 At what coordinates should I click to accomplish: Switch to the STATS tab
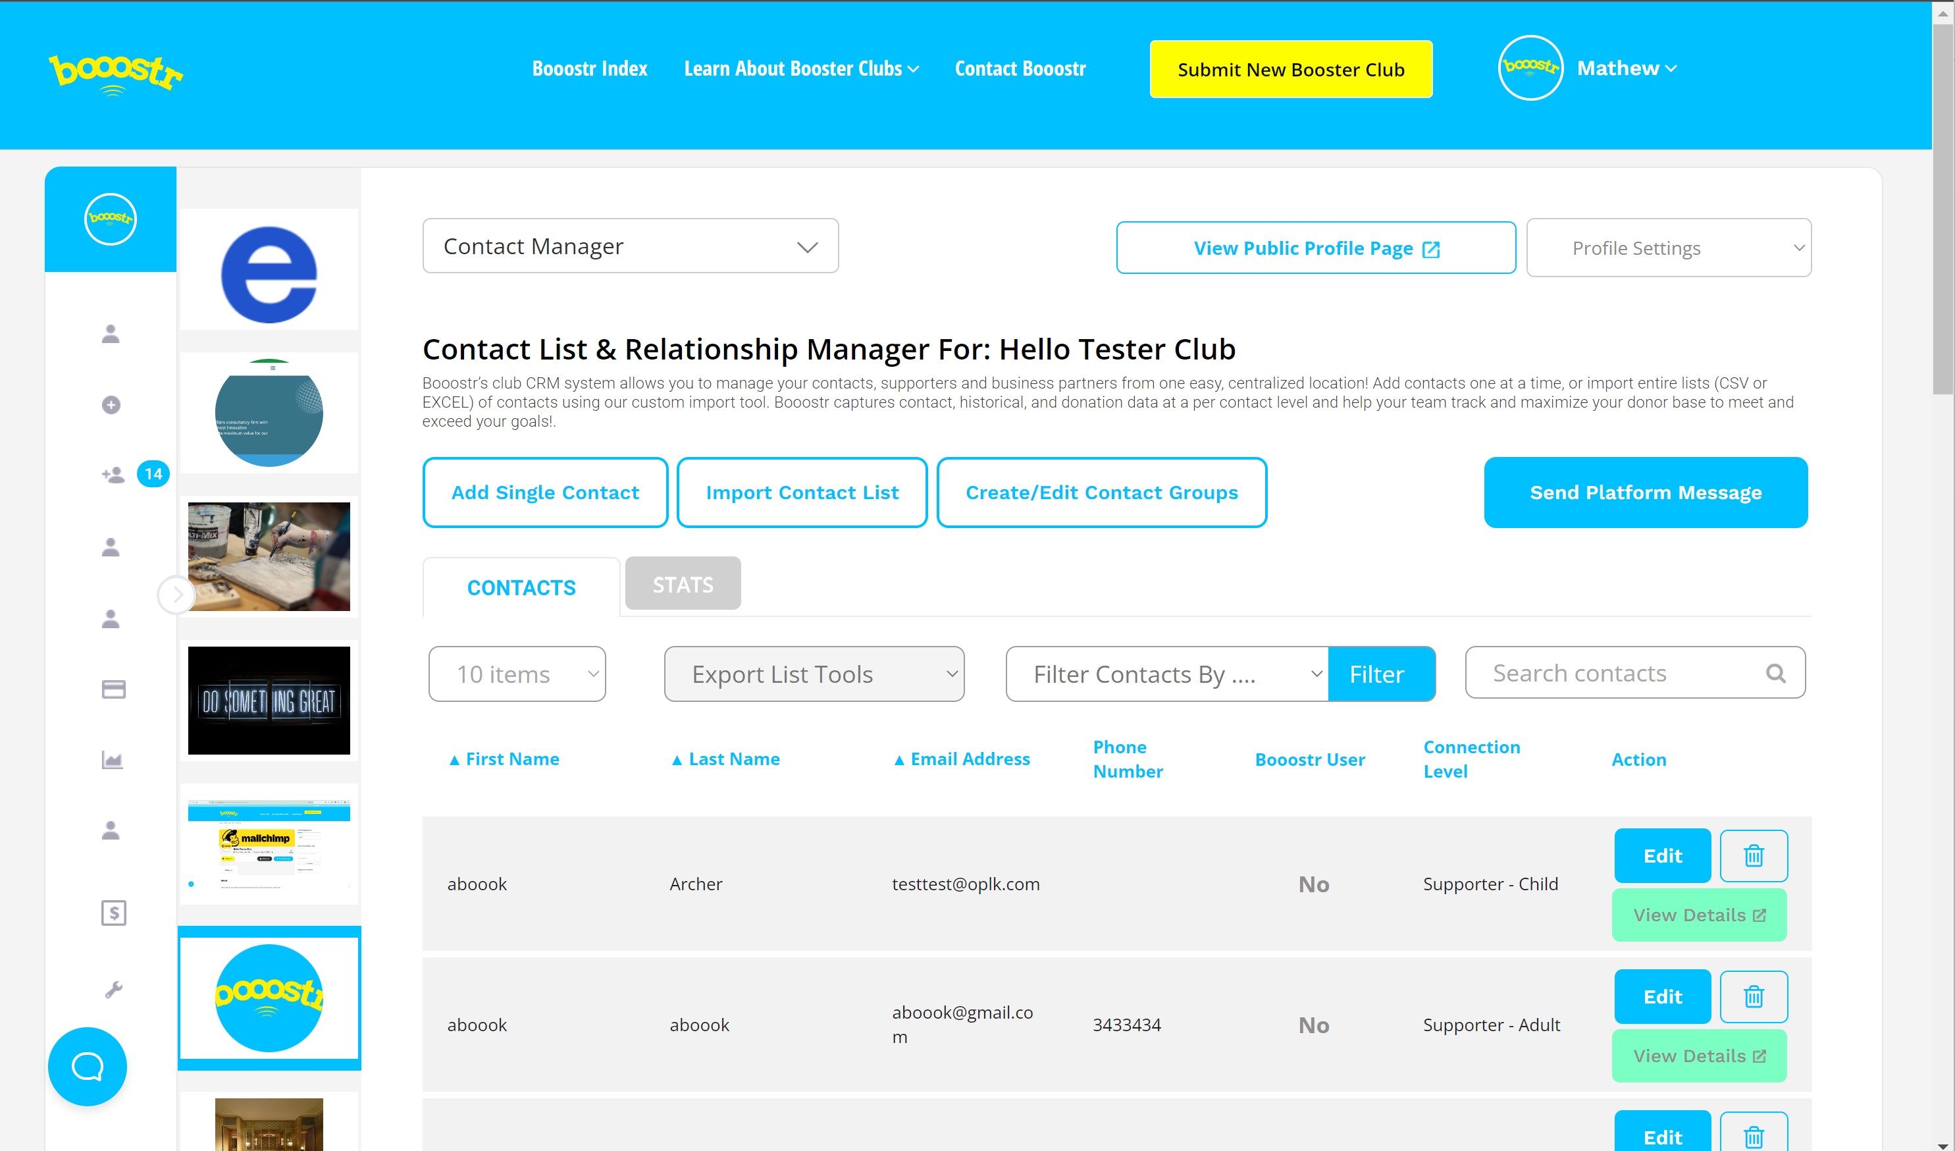point(683,583)
